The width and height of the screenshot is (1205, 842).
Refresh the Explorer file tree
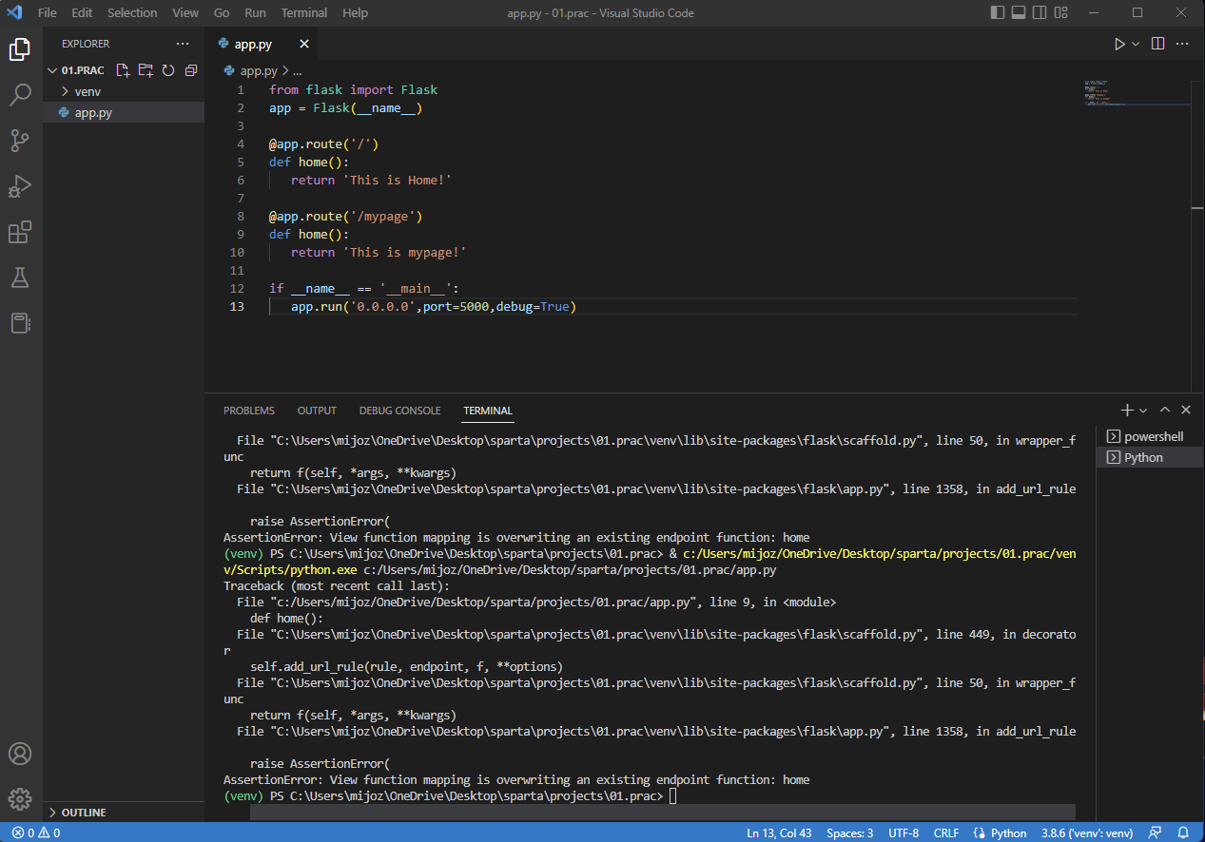(168, 70)
